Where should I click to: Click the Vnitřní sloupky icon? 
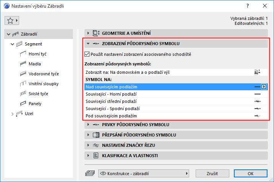click(x=22, y=84)
